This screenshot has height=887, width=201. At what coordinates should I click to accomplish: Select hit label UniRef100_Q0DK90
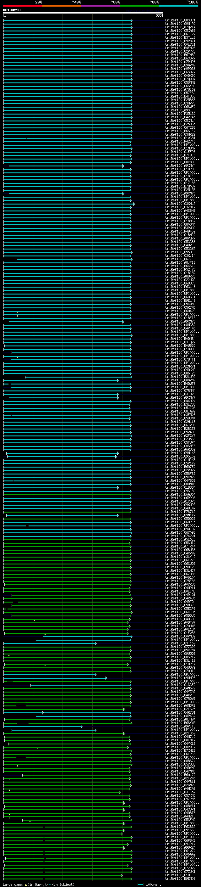coord(180,76)
